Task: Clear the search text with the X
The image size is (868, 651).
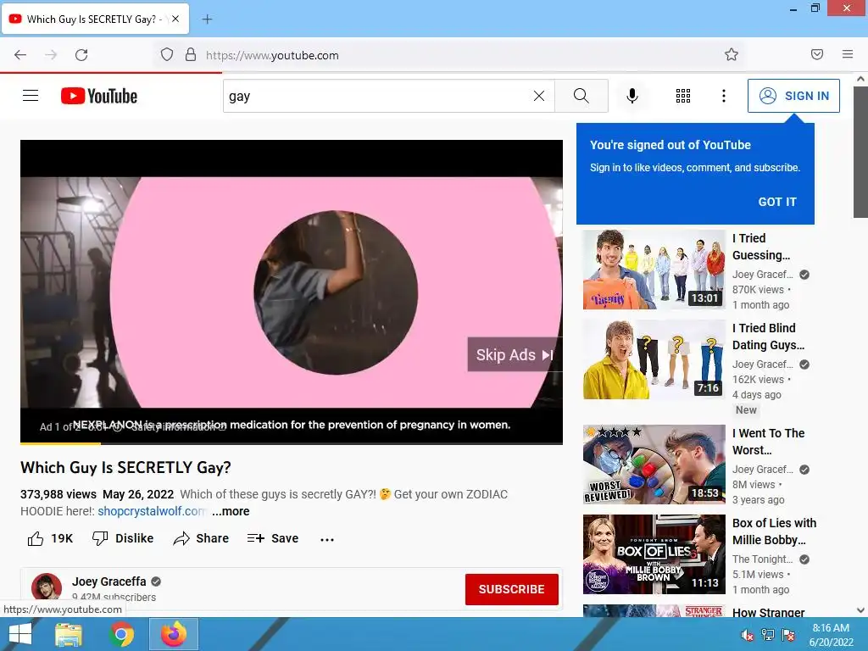Action: tap(538, 96)
